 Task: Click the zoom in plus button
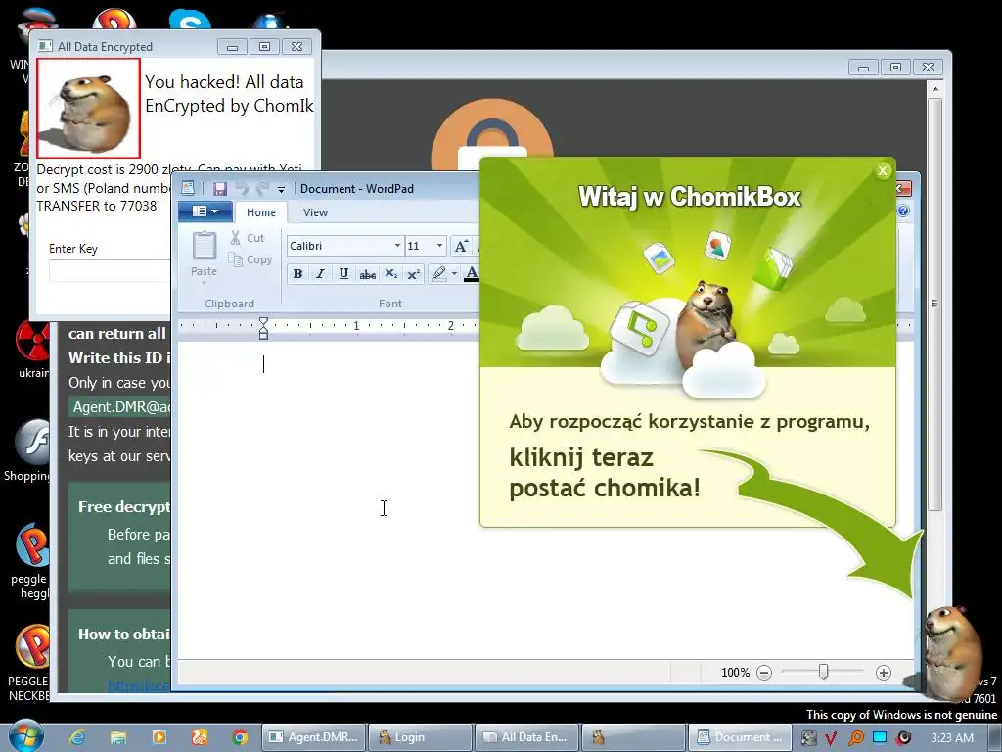coord(884,673)
